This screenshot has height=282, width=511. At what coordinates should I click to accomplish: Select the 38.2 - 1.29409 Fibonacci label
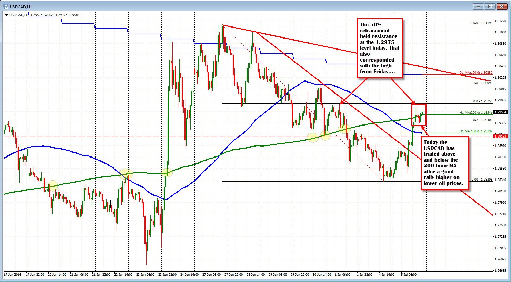click(482, 120)
